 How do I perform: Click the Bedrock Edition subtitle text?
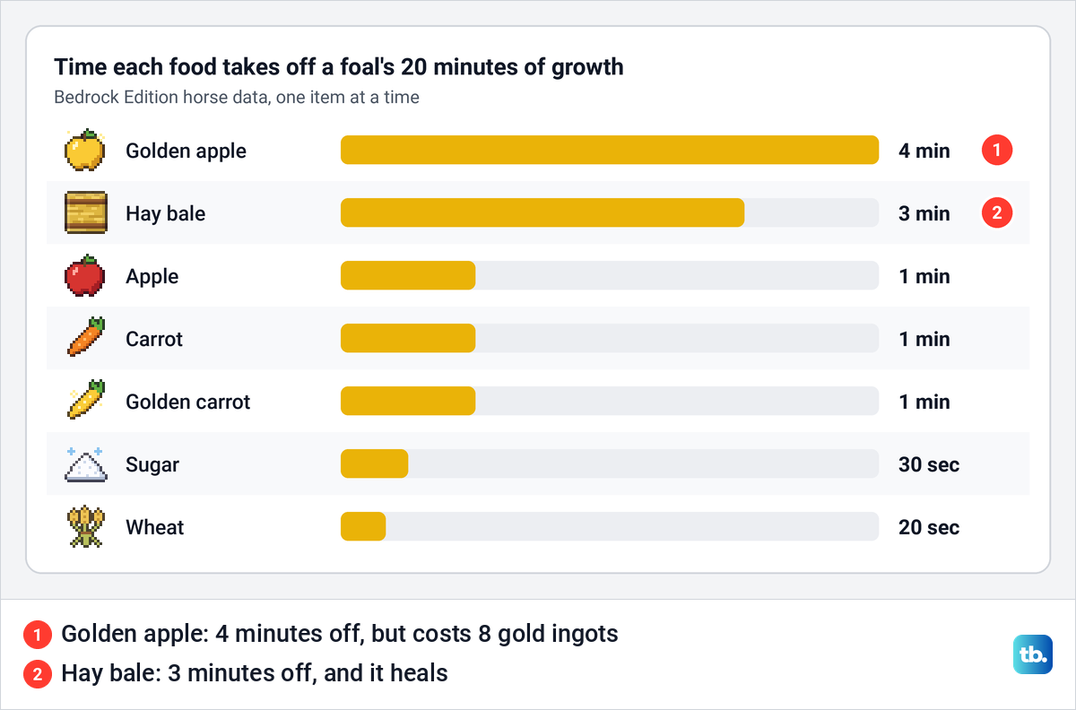click(237, 97)
